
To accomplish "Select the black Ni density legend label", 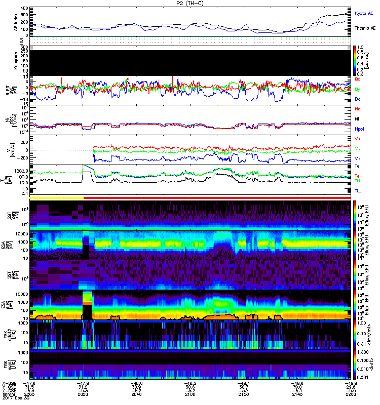I will [357, 119].
